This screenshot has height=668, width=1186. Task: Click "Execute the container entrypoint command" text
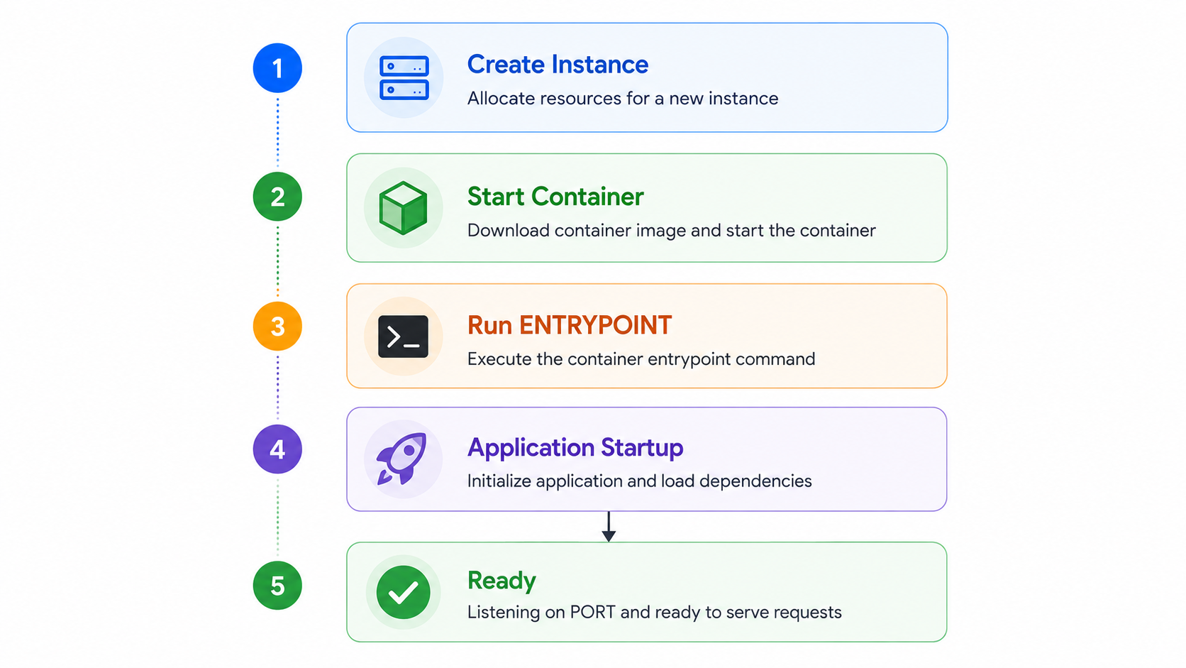click(x=641, y=359)
